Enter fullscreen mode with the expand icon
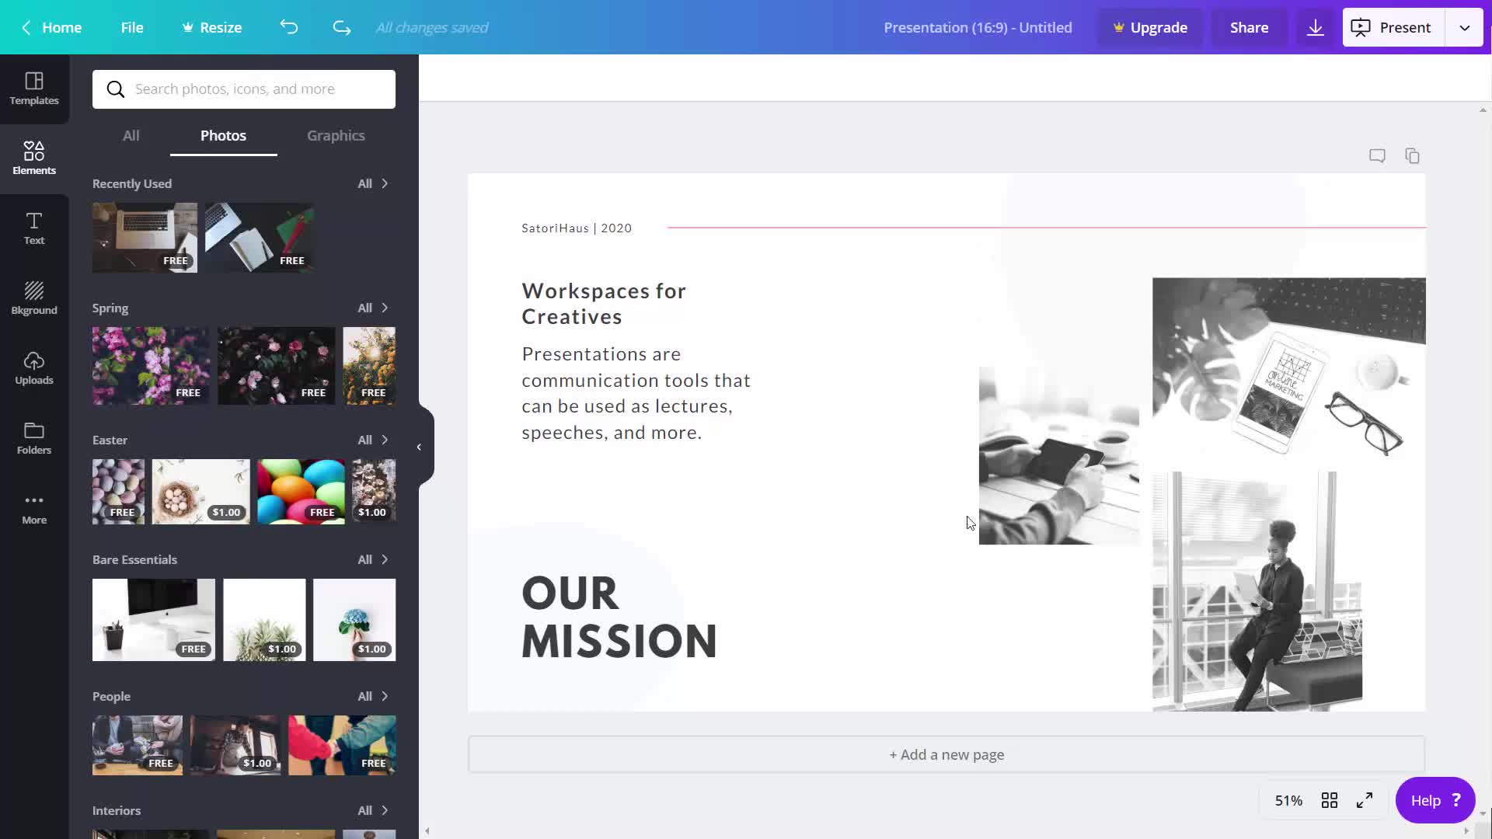The height and width of the screenshot is (839, 1492). [1365, 800]
